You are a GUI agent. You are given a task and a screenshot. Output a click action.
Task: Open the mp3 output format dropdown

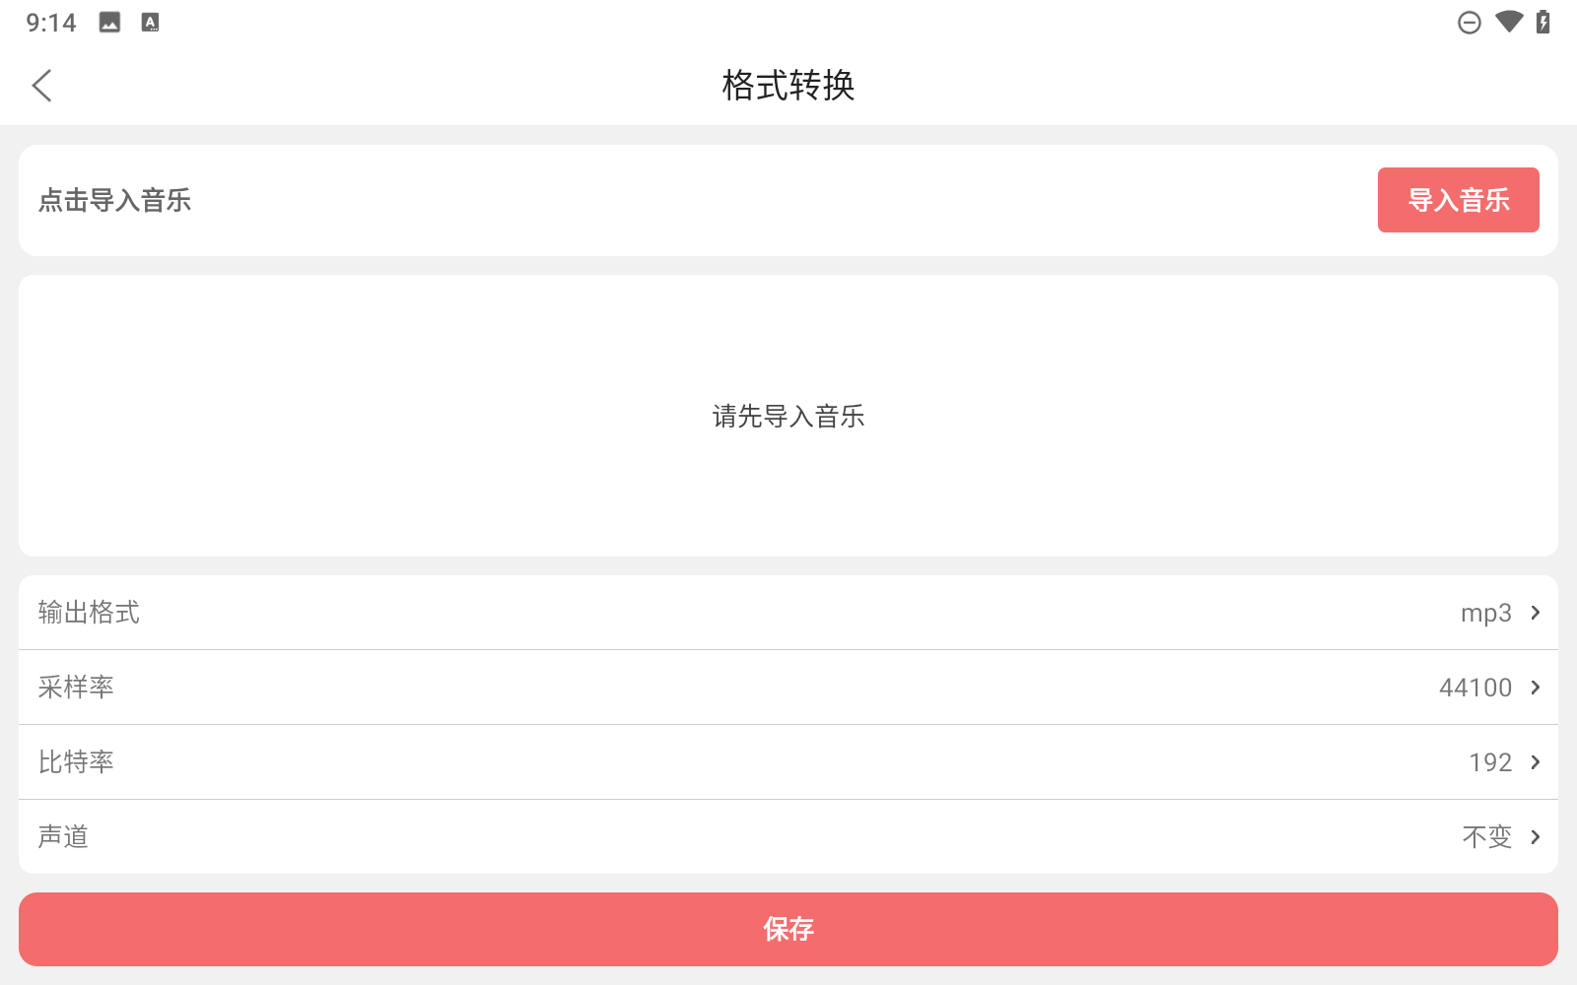click(x=1485, y=613)
